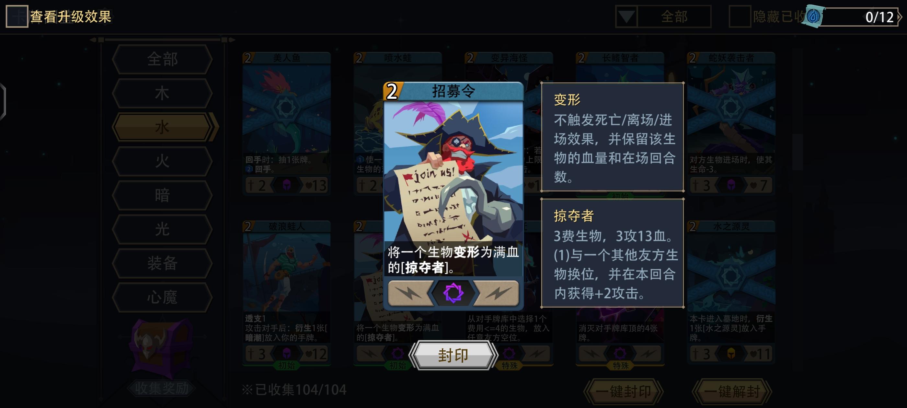The height and width of the screenshot is (408, 907).
Task: Select the 心魔 category tab
Action: point(162,298)
